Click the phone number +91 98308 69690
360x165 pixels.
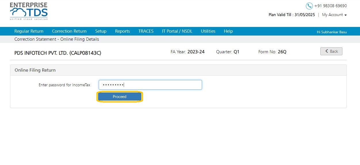(331, 6)
